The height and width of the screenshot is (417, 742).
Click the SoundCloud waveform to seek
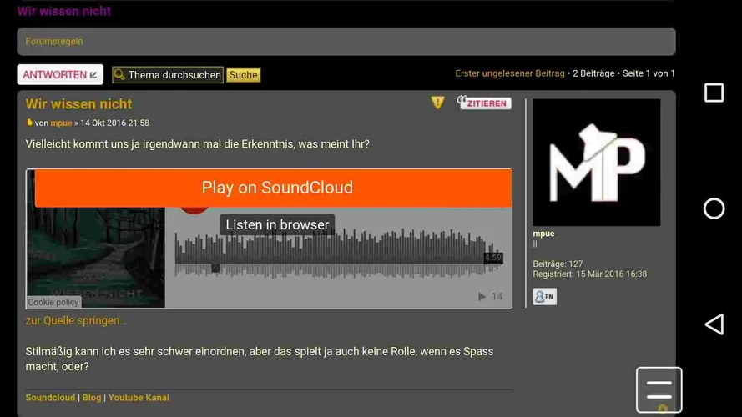click(x=338, y=254)
